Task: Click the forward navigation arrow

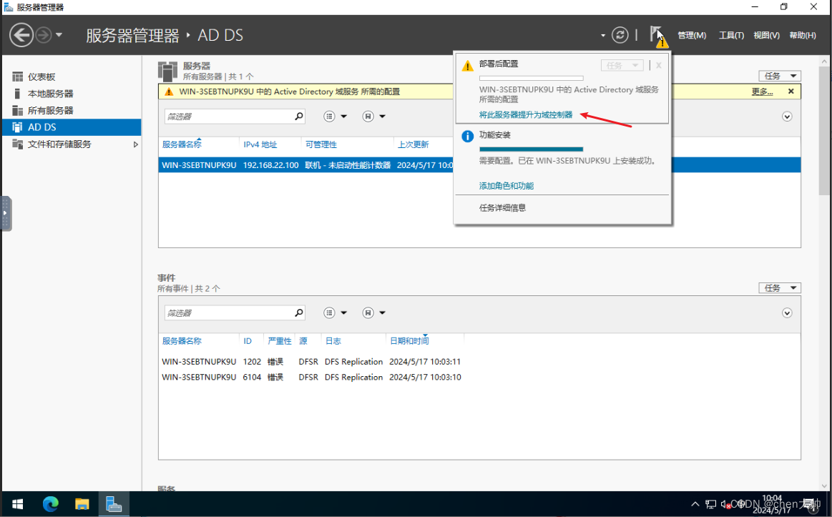Action: (44, 36)
